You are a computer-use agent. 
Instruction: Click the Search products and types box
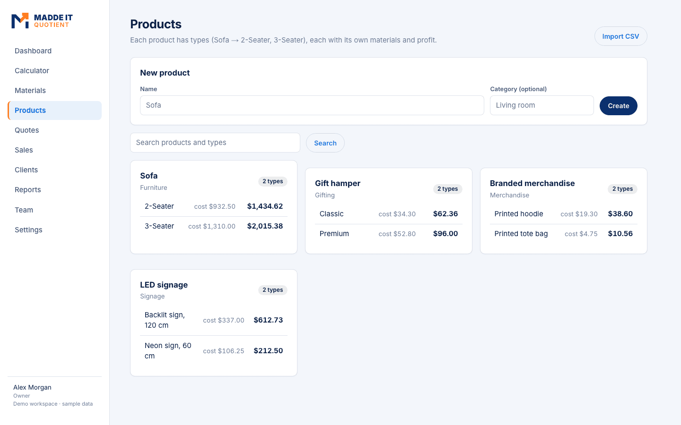coord(215,143)
